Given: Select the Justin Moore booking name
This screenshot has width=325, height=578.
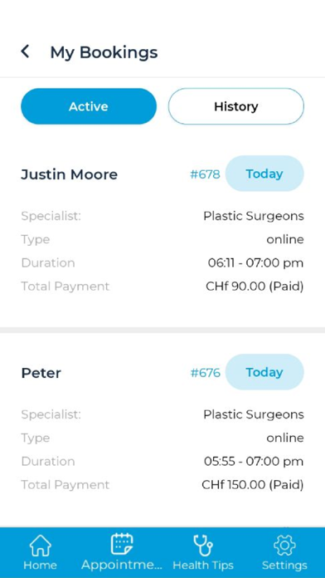Looking at the screenshot, I should (x=69, y=174).
